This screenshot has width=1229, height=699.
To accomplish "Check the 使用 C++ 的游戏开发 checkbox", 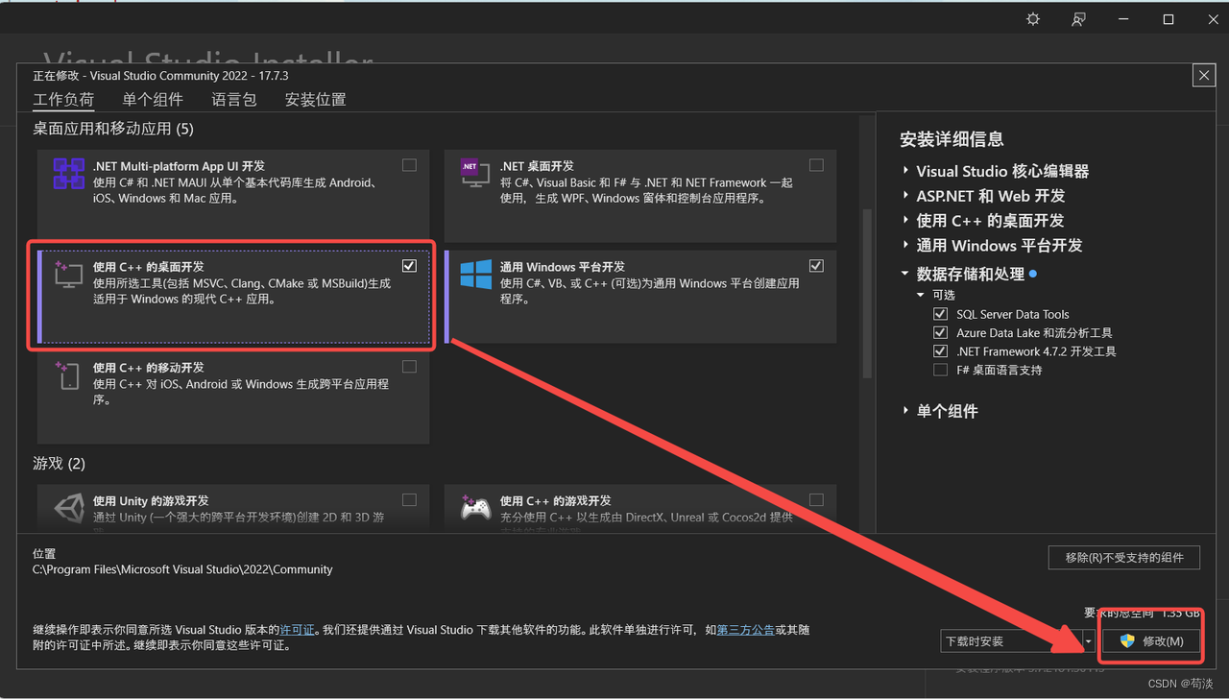I will (x=816, y=500).
